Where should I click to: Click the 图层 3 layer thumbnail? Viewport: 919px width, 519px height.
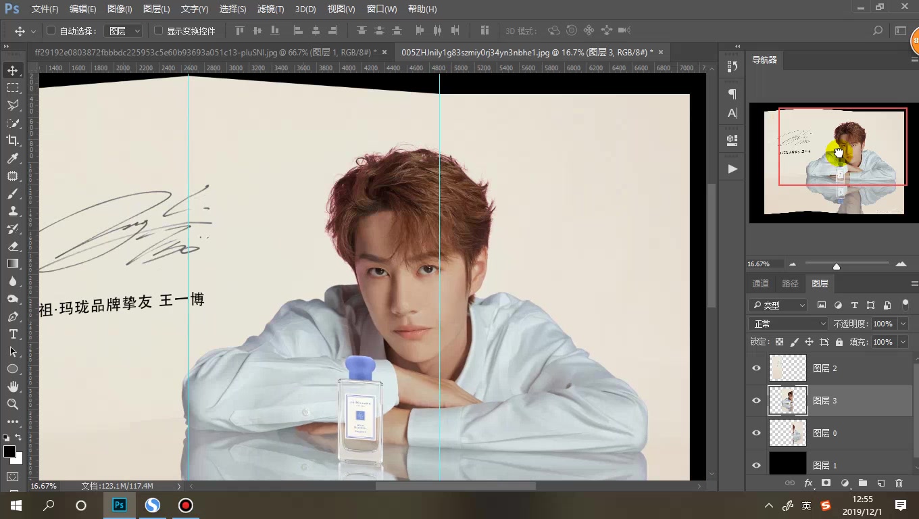[788, 401]
